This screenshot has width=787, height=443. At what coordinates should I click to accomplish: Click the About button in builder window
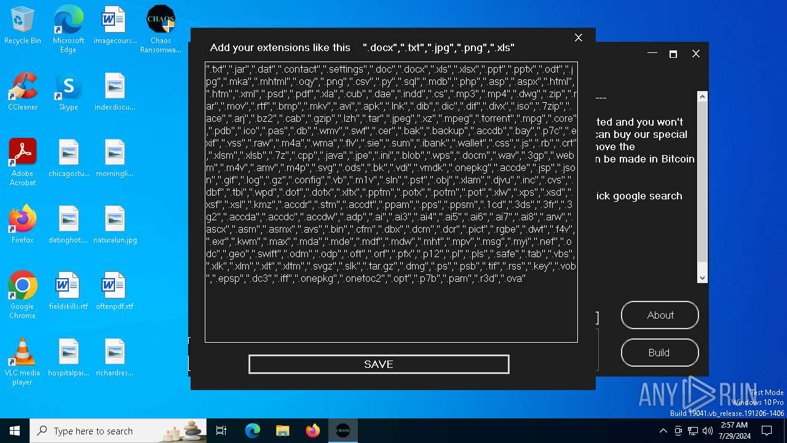click(660, 315)
